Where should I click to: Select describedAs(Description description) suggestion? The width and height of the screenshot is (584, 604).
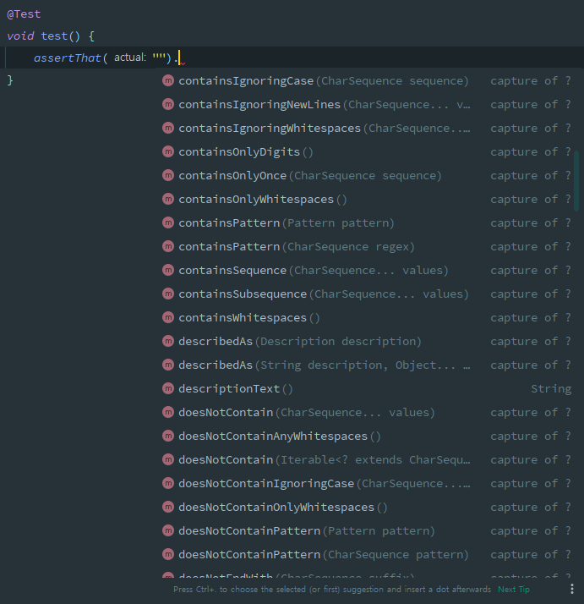click(x=366, y=341)
